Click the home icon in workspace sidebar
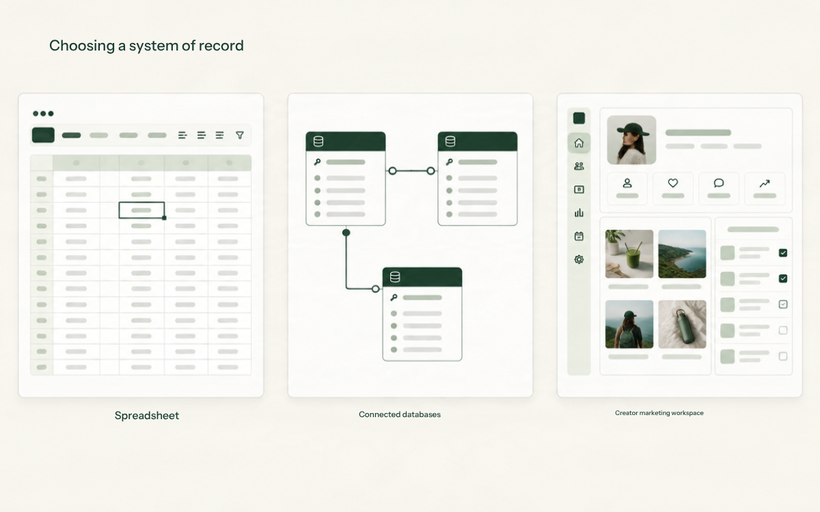This screenshot has height=512, width=820. click(579, 143)
